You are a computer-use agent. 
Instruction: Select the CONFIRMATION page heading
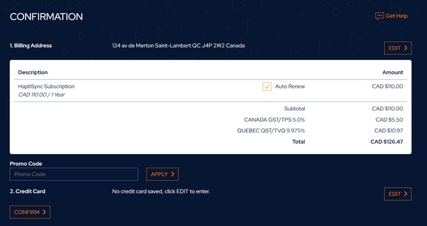click(x=47, y=17)
